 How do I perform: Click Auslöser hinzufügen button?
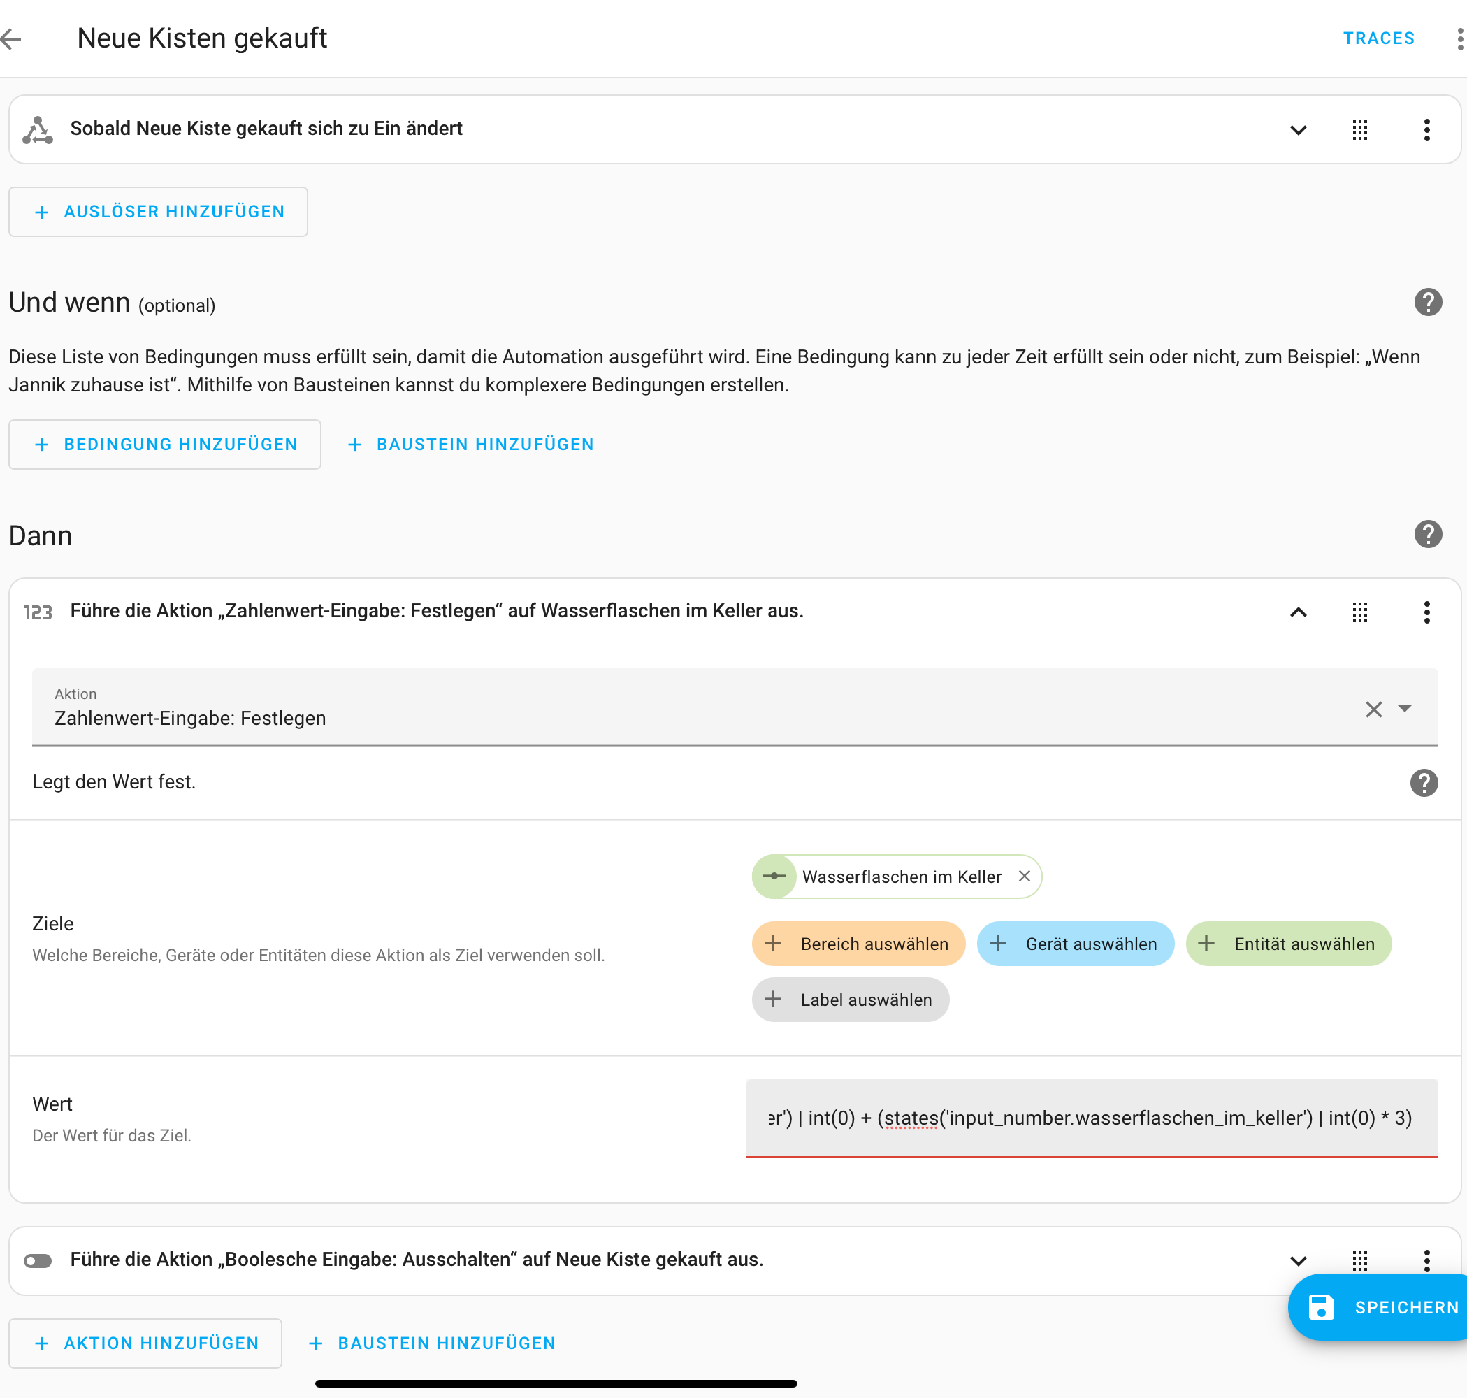tap(158, 212)
